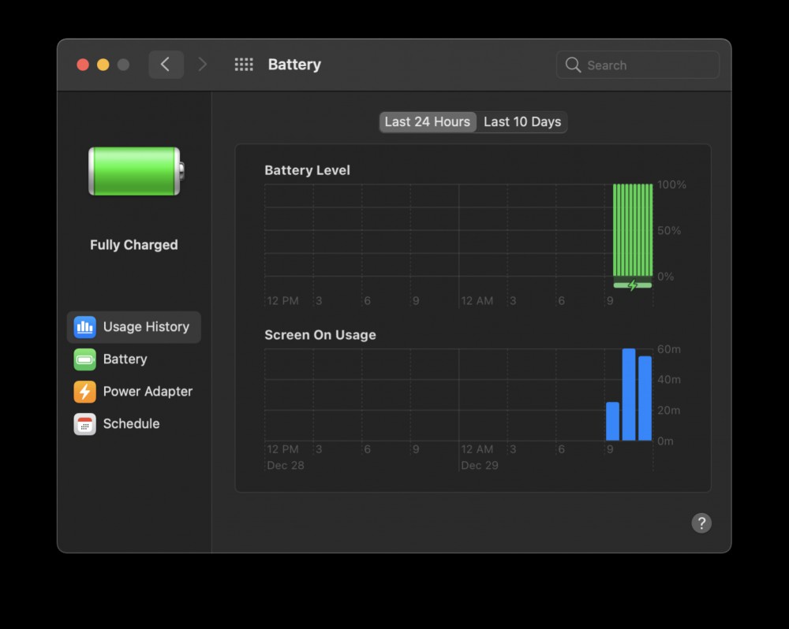The width and height of the screenshot is (789, 629).
Task: Open the Schedule text label in sidebar
Action: [x=131, y=424]
